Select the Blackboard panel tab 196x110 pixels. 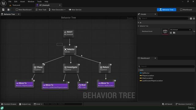point(145,58)
